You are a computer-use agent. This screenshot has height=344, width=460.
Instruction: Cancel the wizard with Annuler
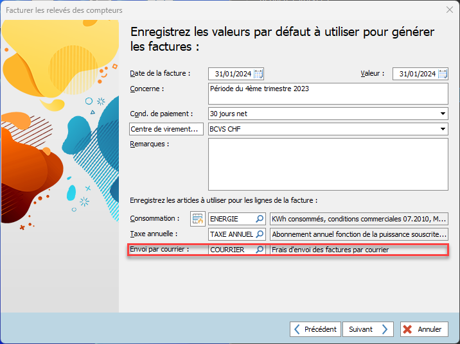click(x=424, y=329)
